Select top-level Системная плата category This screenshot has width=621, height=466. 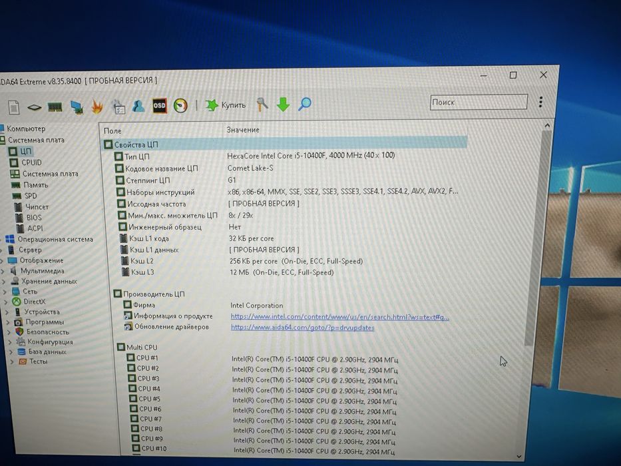(36, 140)
